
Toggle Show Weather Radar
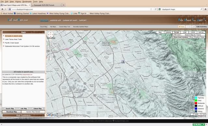point(197,37)
